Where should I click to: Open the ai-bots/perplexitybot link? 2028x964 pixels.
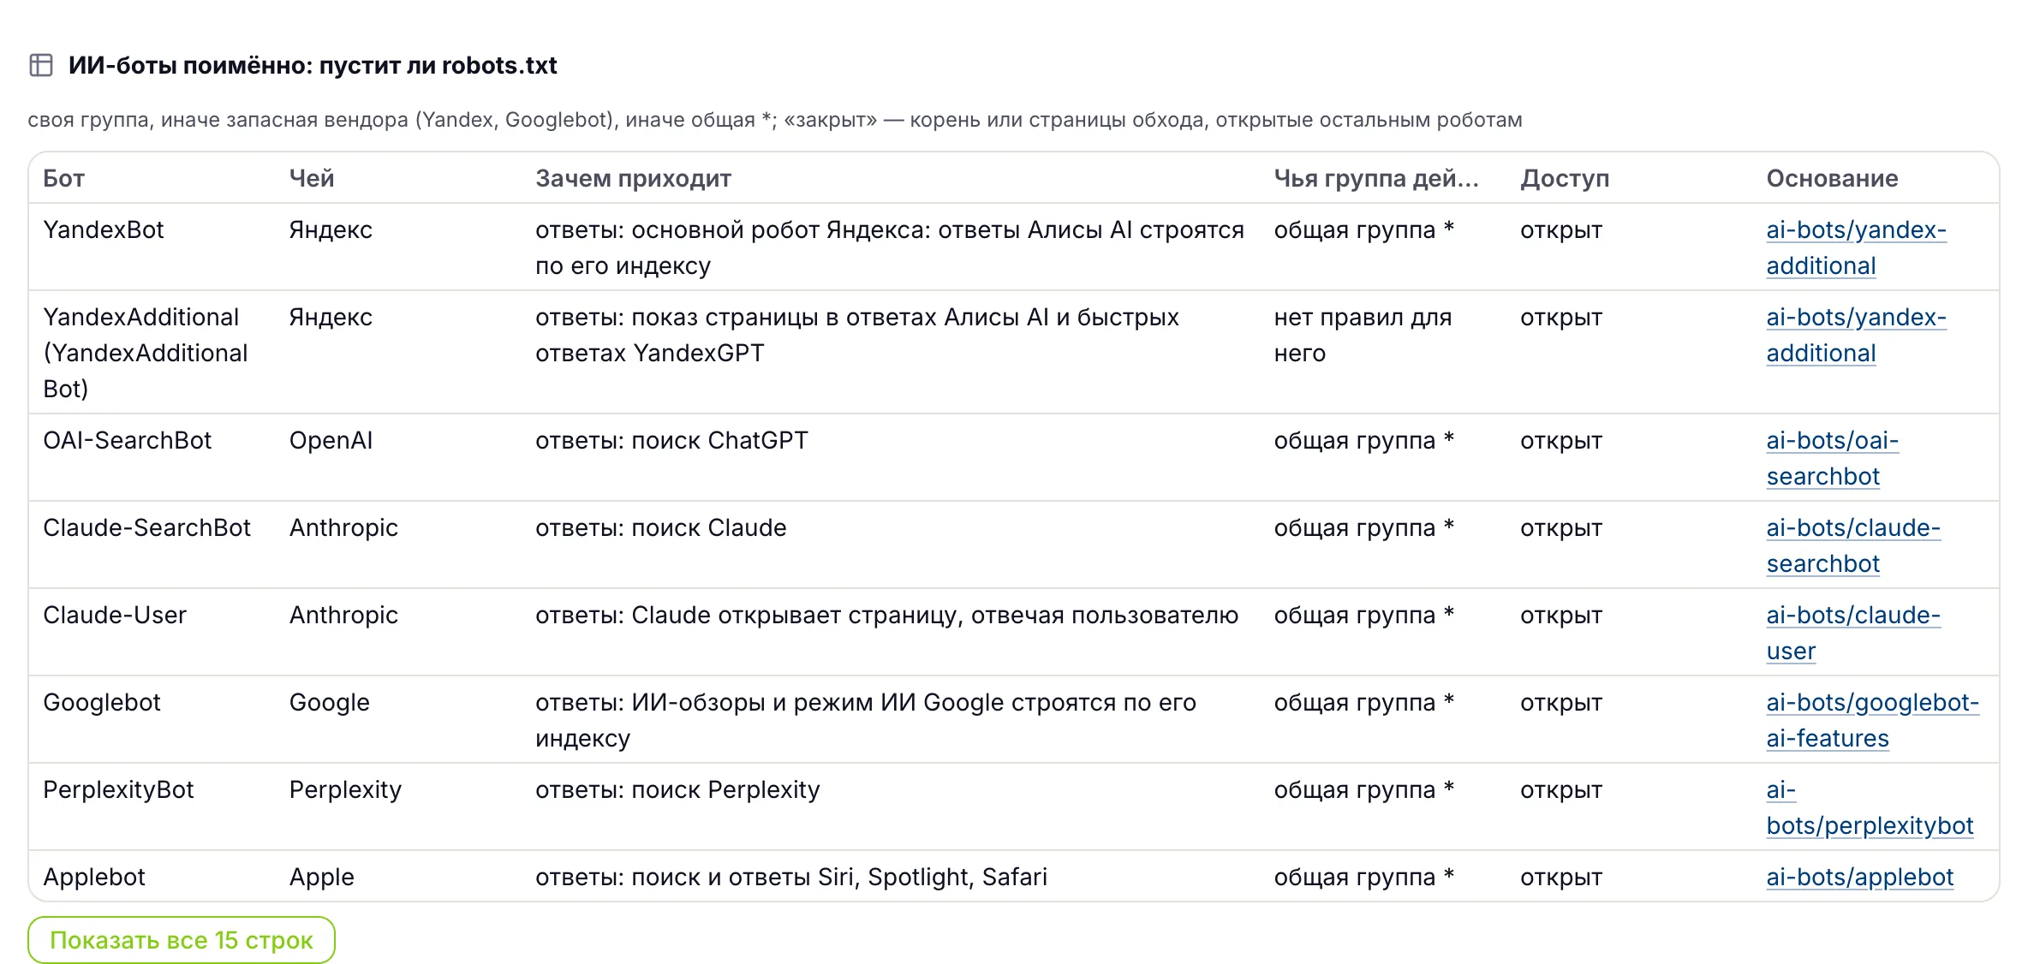click(x=1870, y=807)
